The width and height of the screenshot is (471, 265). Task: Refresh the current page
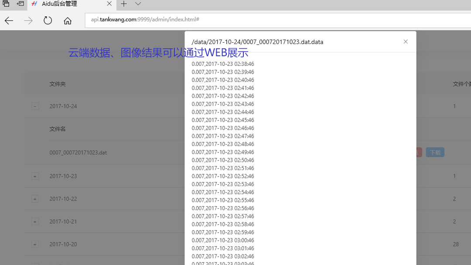click(48, 20)
